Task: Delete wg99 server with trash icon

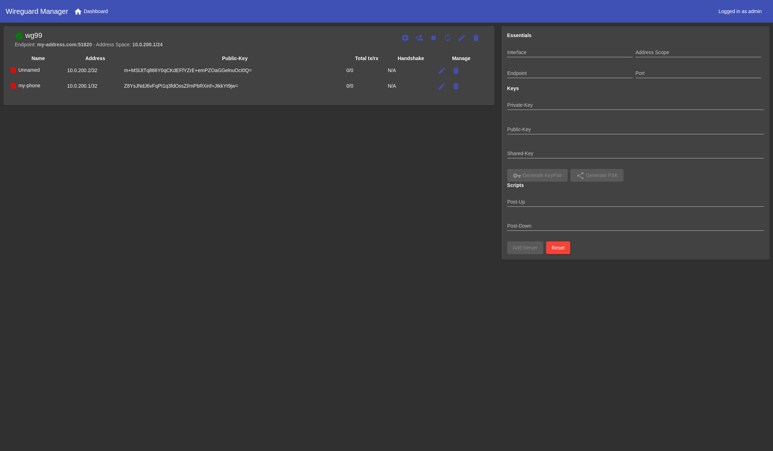Action: [476, 38]
